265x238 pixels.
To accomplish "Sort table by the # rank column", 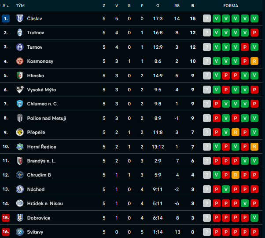I will [5, 6].
